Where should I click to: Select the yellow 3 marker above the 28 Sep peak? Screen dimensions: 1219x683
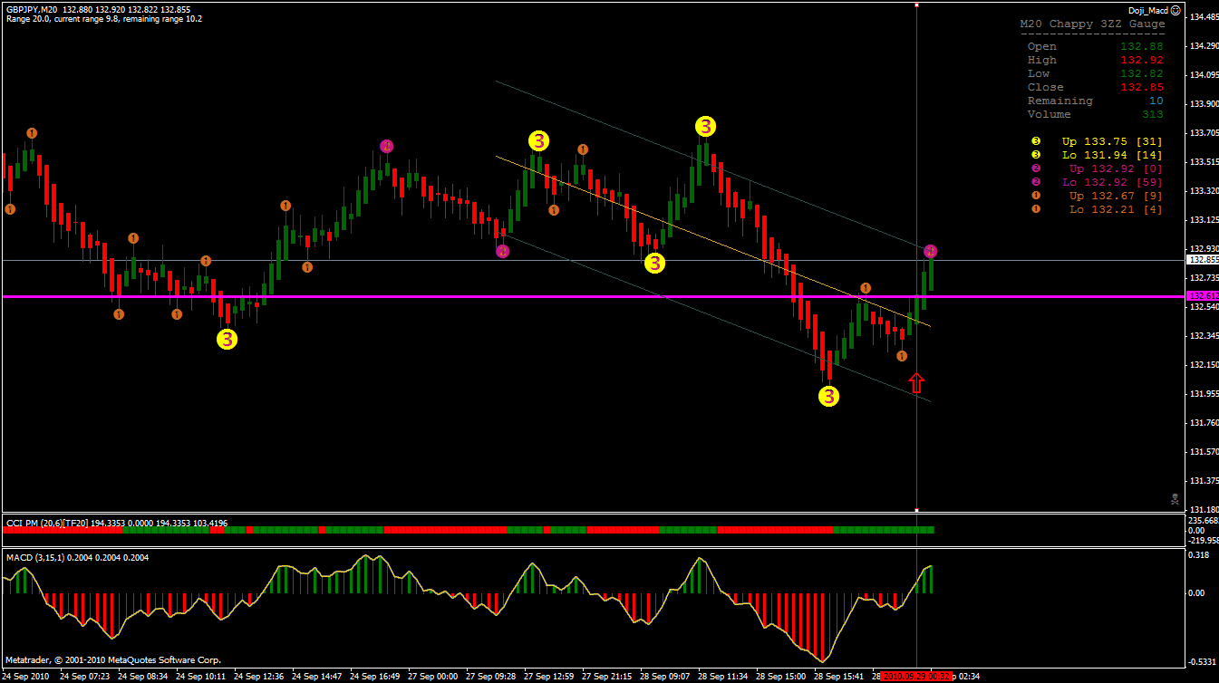tap(705, 127)
